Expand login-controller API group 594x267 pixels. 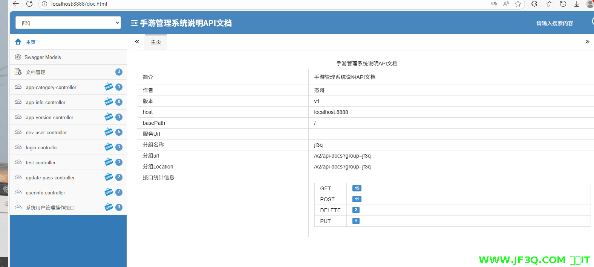pyautogui.click(x=42, y=147)
